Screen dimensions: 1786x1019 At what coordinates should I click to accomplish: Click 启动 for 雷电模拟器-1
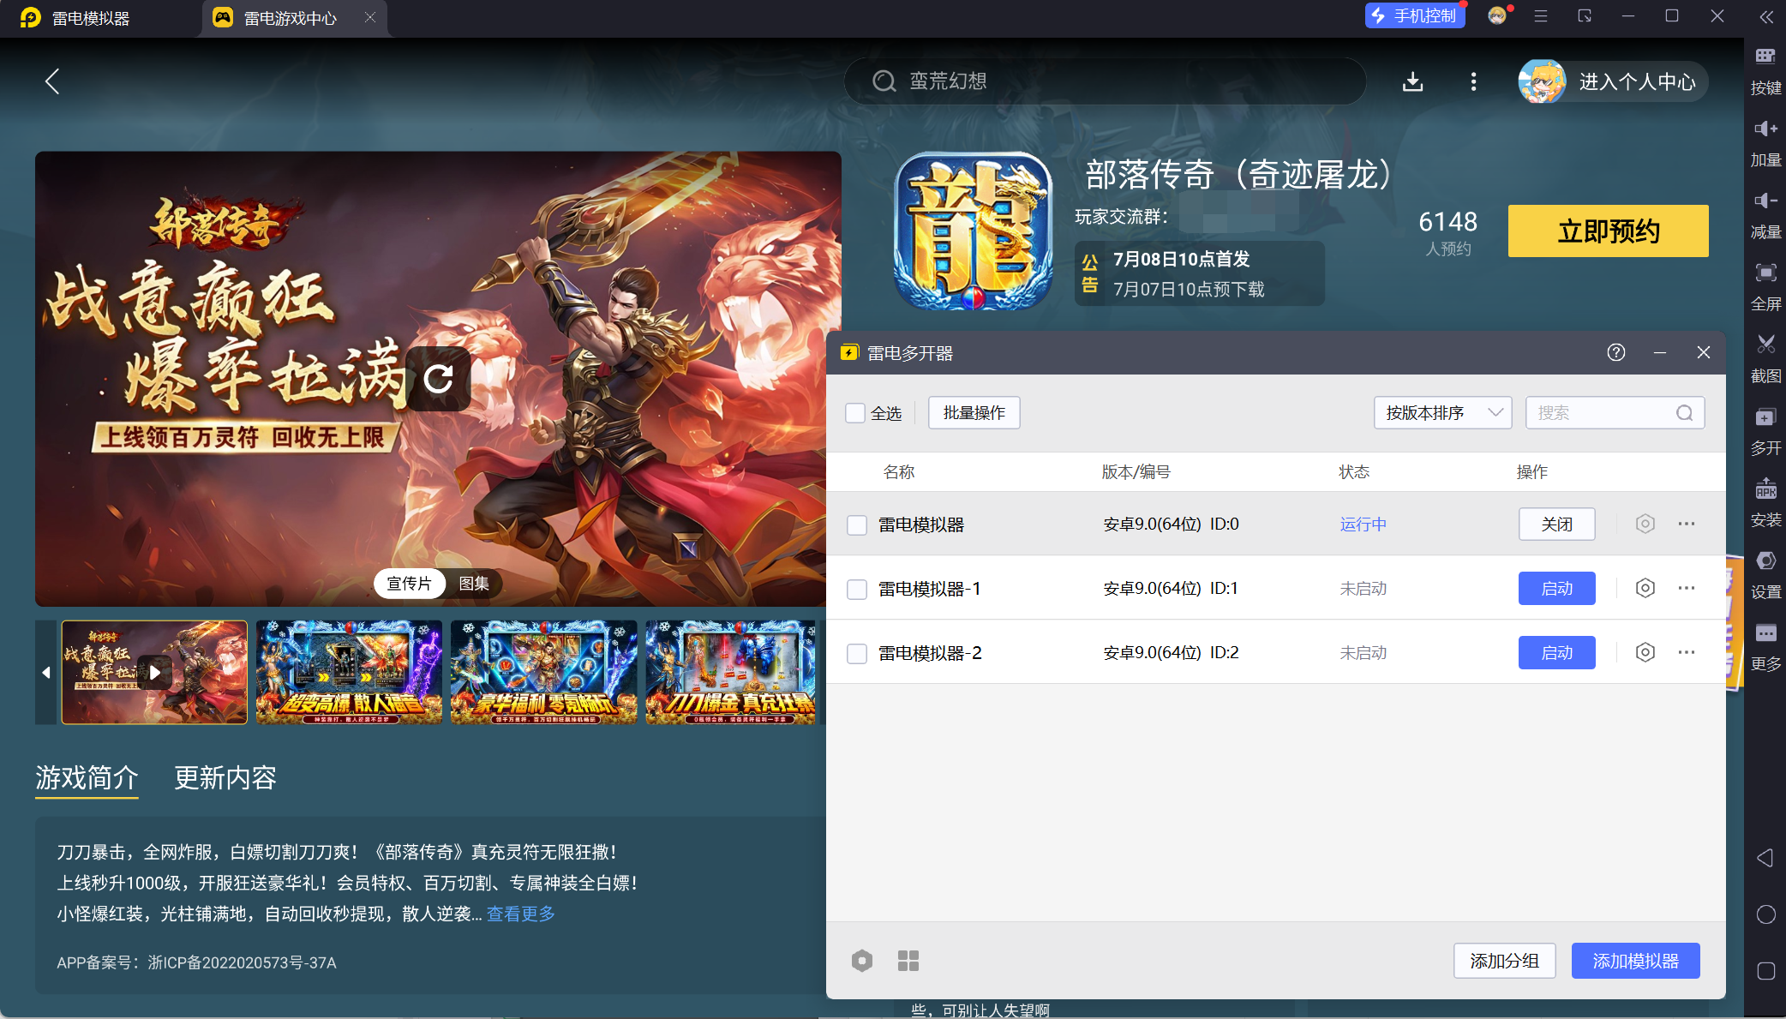1556,588
